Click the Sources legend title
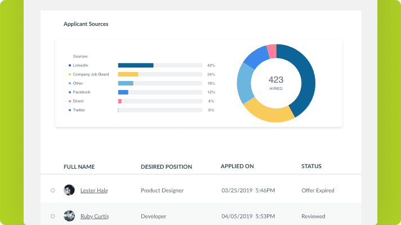The width and height of the screenshot is (401, 225). [80, 56]
